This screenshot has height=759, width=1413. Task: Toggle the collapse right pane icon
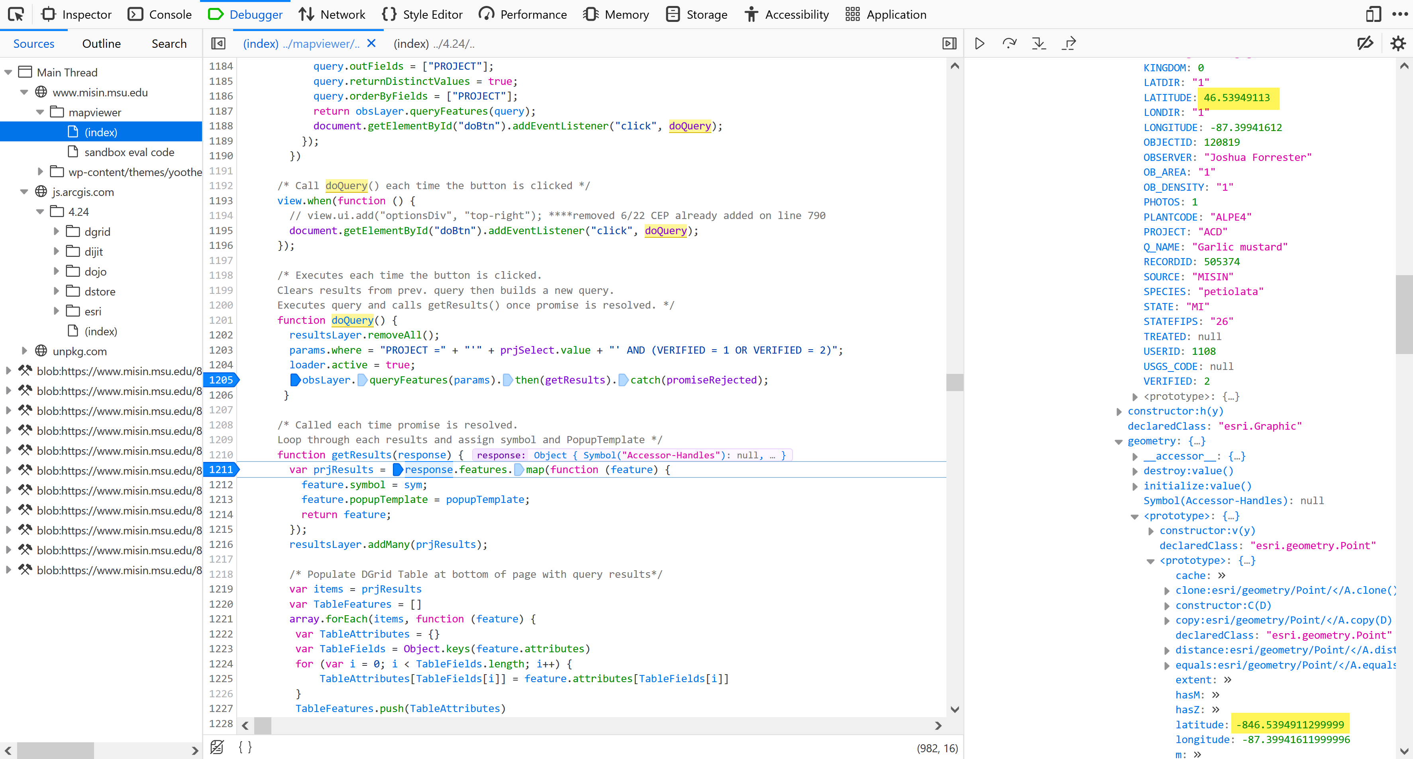949,43
